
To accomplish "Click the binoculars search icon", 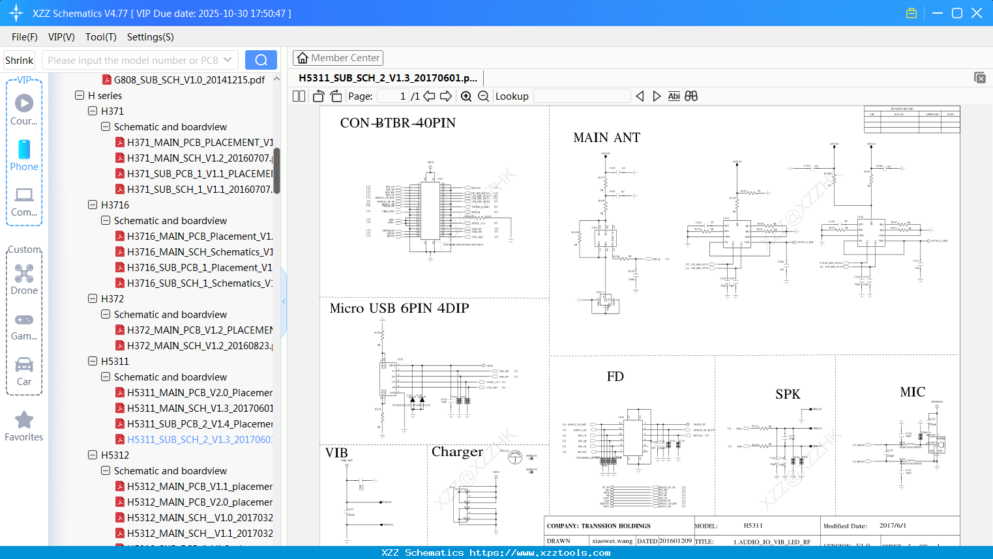I will coord(691,96).
